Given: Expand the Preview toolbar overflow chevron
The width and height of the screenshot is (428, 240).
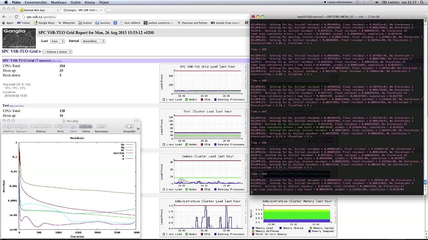Looking at the screenshot, I should 138,128.
